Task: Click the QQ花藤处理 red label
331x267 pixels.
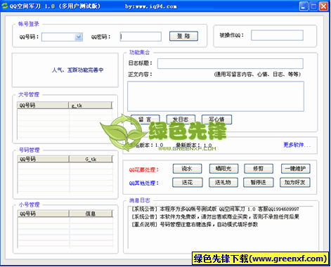Action: point(143,169)
